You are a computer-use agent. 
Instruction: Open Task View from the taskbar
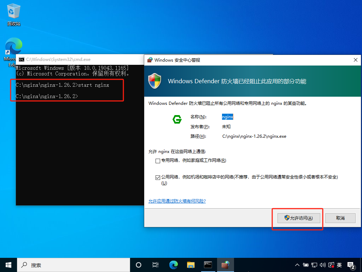coord(155,265)
